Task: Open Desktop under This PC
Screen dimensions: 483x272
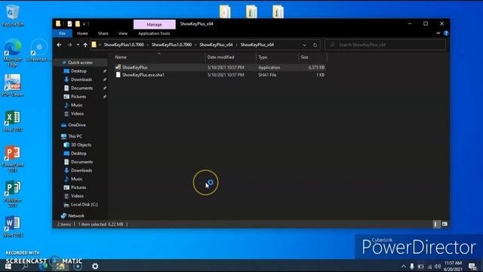Action: (x=78, y=153)
